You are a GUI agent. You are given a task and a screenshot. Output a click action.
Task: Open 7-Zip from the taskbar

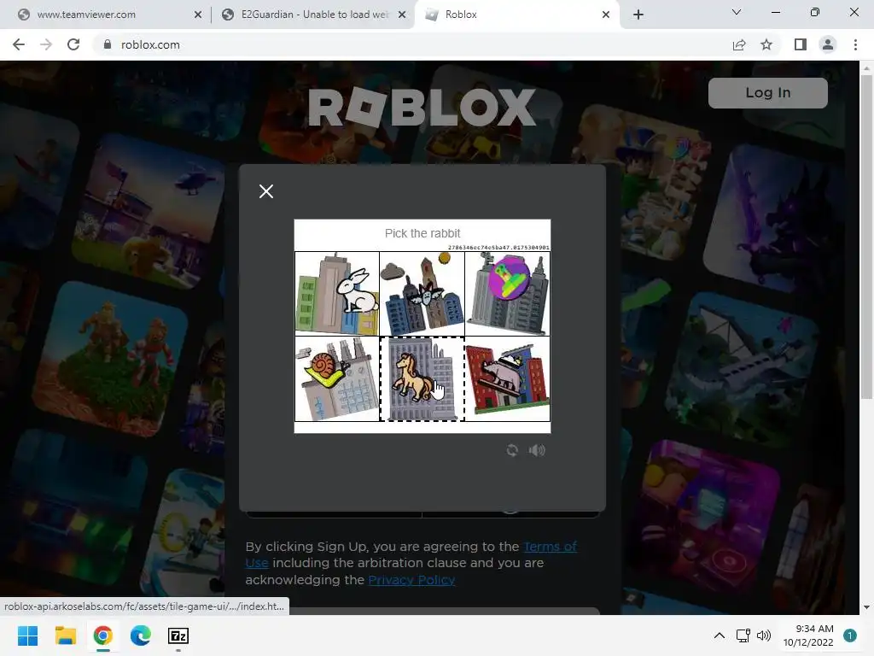[178, 635]
